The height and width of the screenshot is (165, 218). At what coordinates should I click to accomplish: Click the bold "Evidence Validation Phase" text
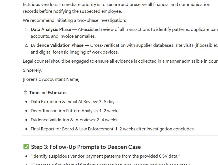57,45
